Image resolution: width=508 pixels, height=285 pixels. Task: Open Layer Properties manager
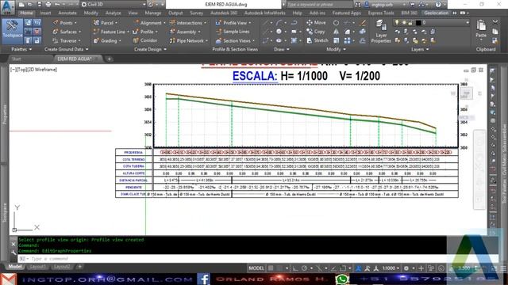[381, 31]
